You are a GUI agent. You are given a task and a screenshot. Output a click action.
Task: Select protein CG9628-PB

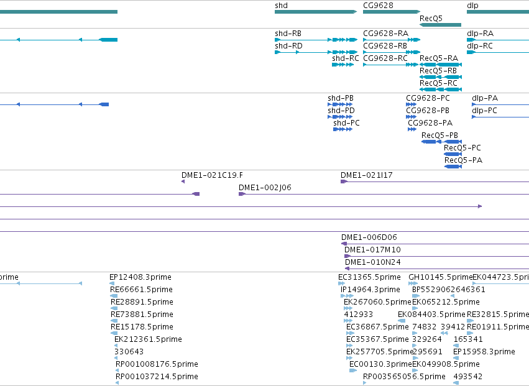click(x=412, y=117)
